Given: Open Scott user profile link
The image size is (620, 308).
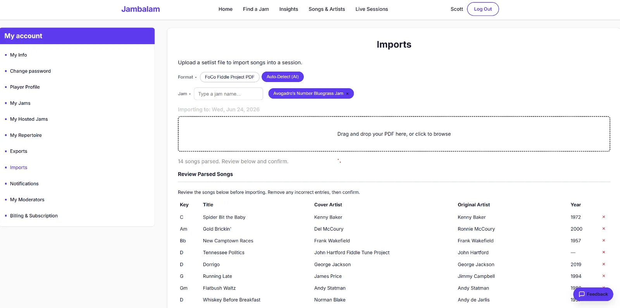Looking at the screenshot, I should coord(456,9).
